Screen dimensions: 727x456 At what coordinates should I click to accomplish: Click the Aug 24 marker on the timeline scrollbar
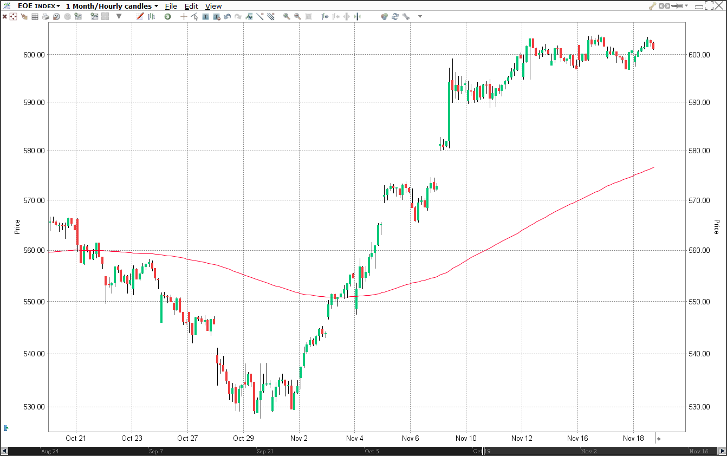[49, 451]
